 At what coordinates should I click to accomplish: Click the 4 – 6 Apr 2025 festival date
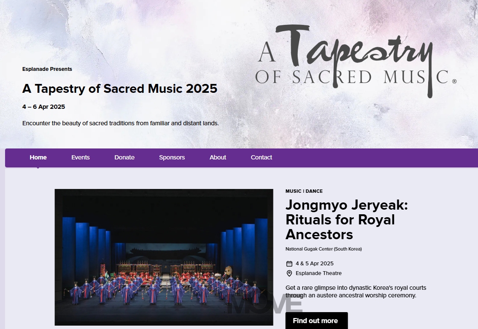(43, 107)
